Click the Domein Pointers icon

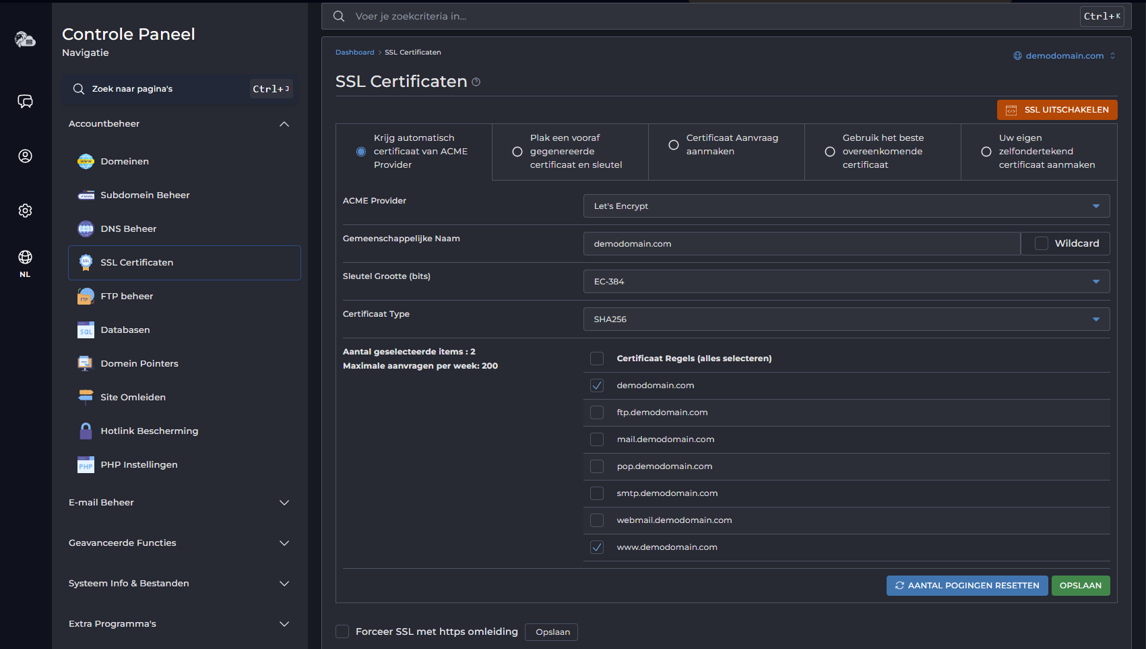(86, 363)
